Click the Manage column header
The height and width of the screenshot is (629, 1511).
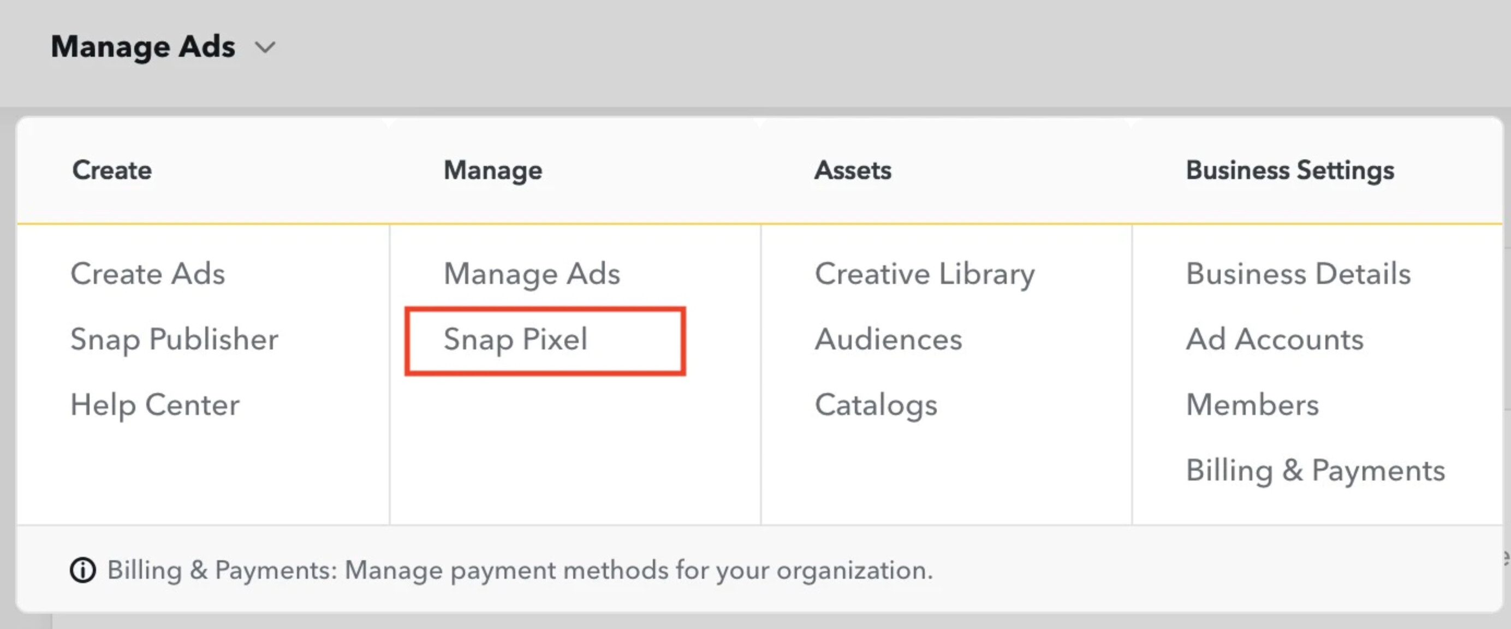493,171
